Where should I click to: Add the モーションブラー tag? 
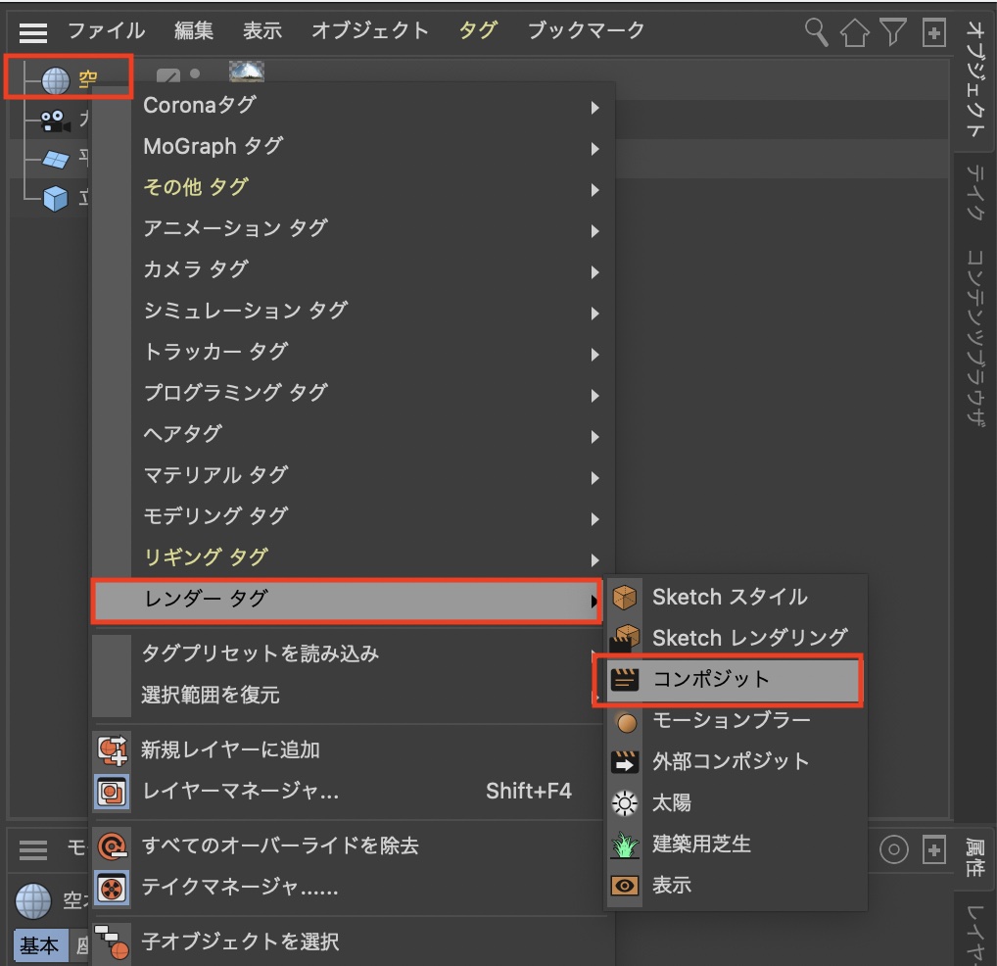pyautogui.click(x=731, y=721)
